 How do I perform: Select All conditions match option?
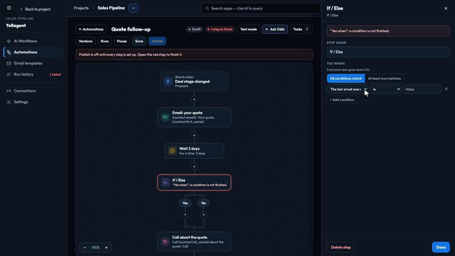point(346,79)
